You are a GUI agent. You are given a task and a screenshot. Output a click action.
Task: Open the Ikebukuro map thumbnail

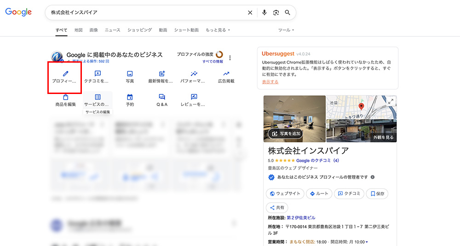click(362, 107)
